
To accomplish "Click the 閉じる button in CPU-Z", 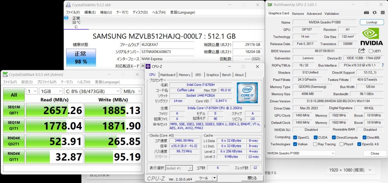I will point(252,178).
